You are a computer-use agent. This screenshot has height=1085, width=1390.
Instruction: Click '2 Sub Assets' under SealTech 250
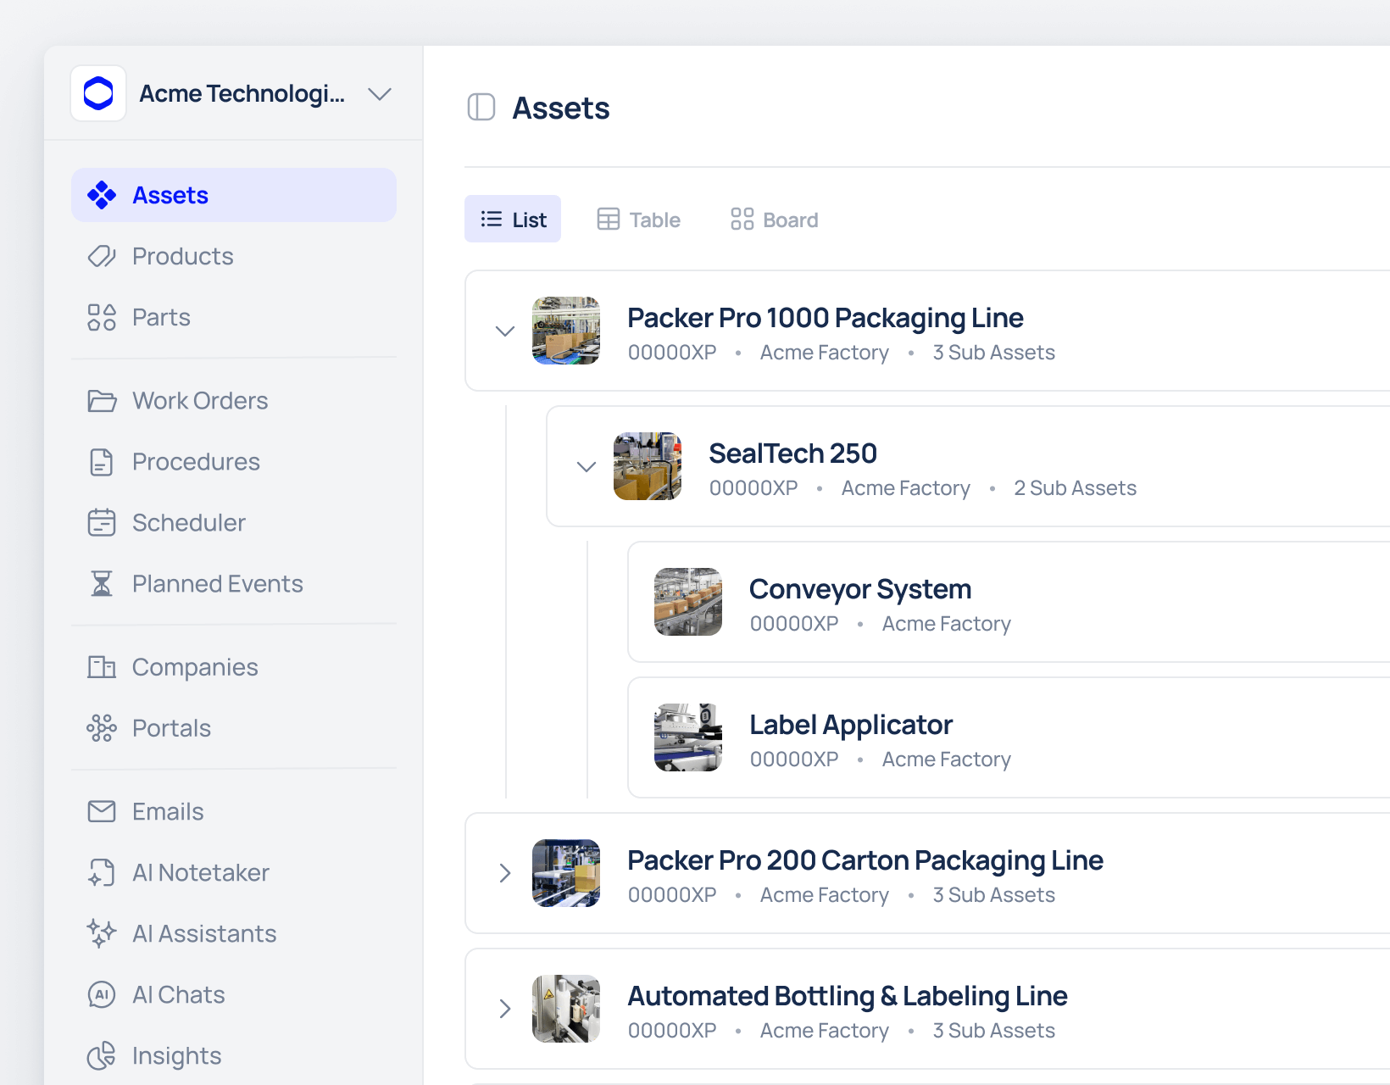point(1075,488)
